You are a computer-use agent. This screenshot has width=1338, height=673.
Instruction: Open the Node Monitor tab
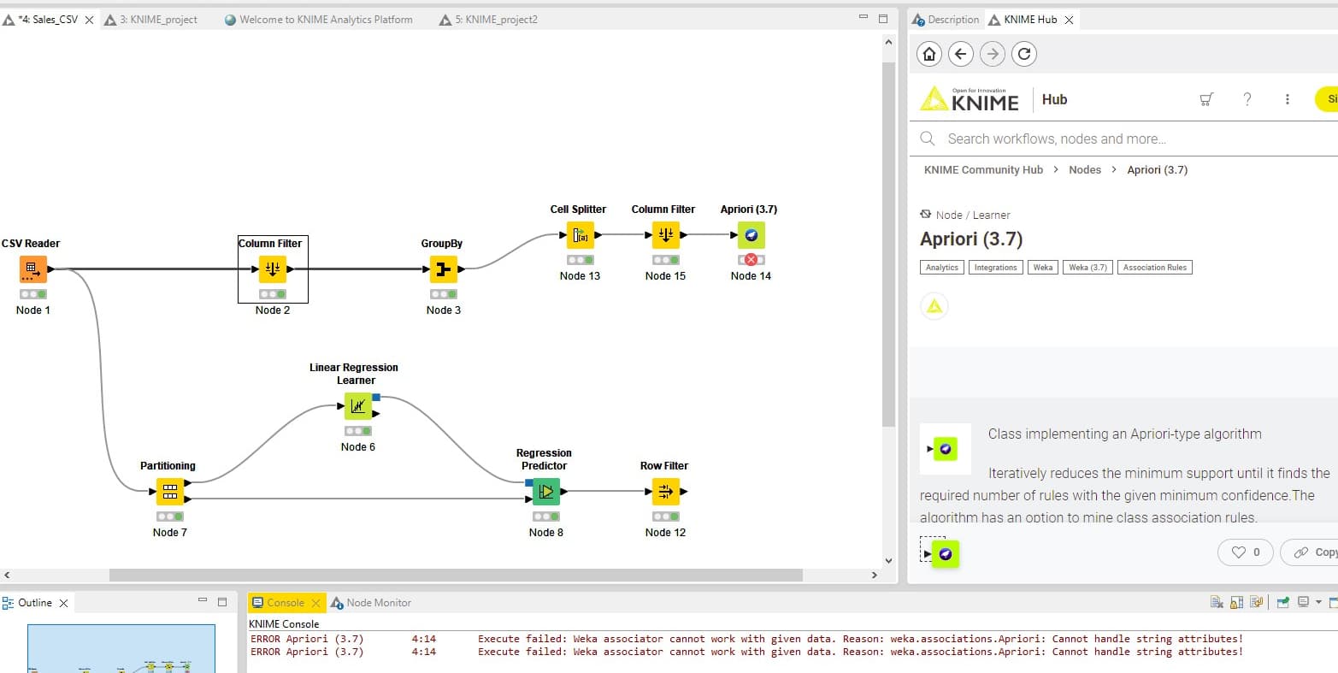[371, 602]
